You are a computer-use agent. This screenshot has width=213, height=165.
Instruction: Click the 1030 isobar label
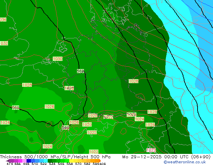click(x=58, y=59)
